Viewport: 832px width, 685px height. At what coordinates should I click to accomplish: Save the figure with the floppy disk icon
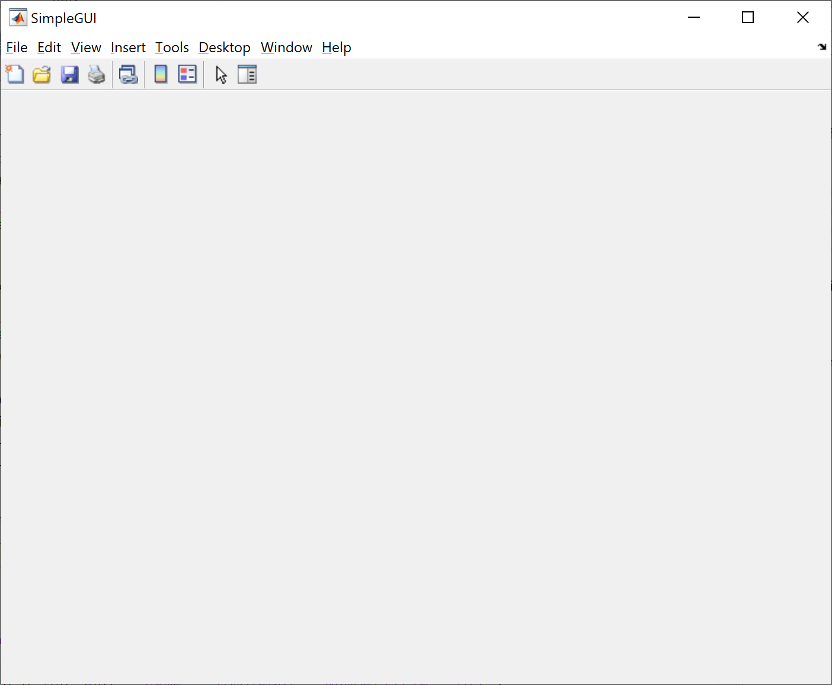coord(69,75)
